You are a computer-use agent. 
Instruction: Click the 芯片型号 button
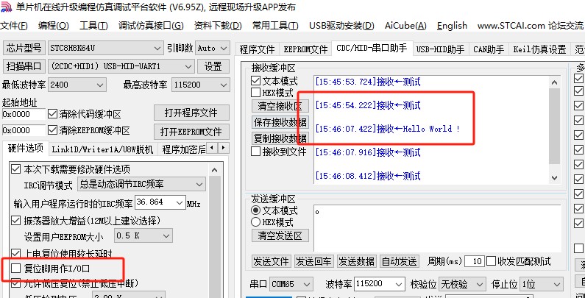tap(24, 48)
